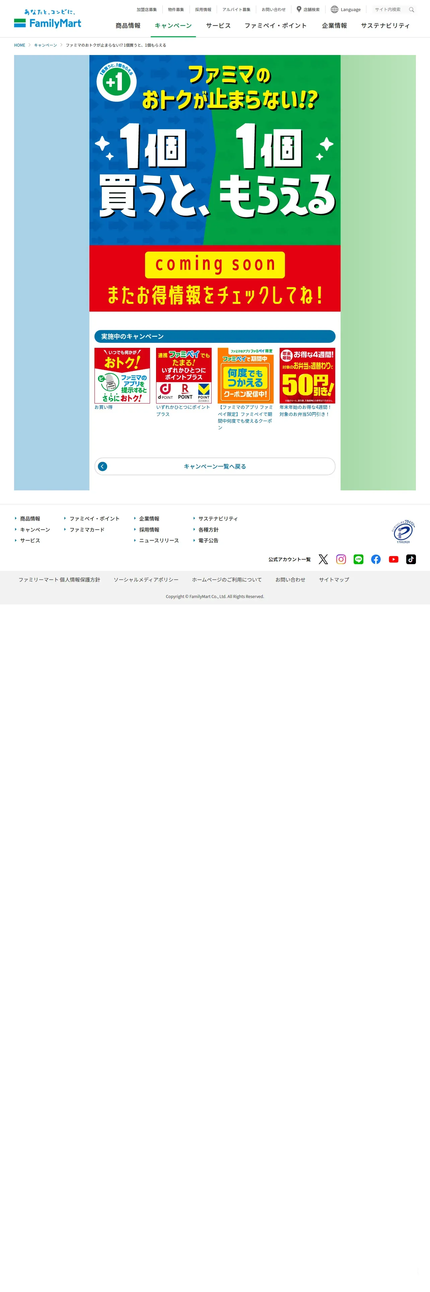Click footer サステナビリティ link
The height and width of the screenshot is (1292, 430).
click(x=218, y=519)
